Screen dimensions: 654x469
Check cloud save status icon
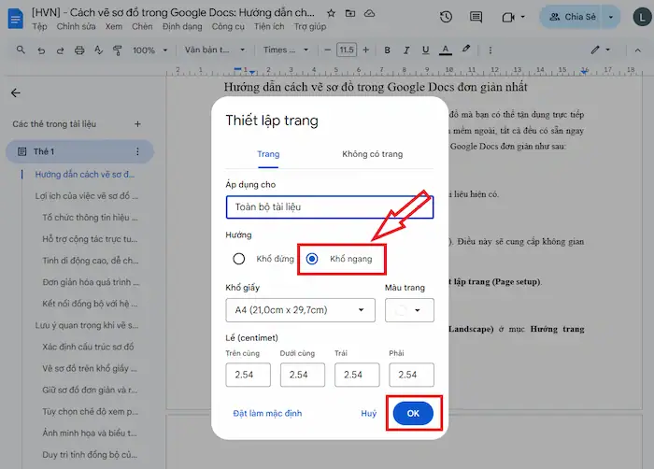(370, 13)
